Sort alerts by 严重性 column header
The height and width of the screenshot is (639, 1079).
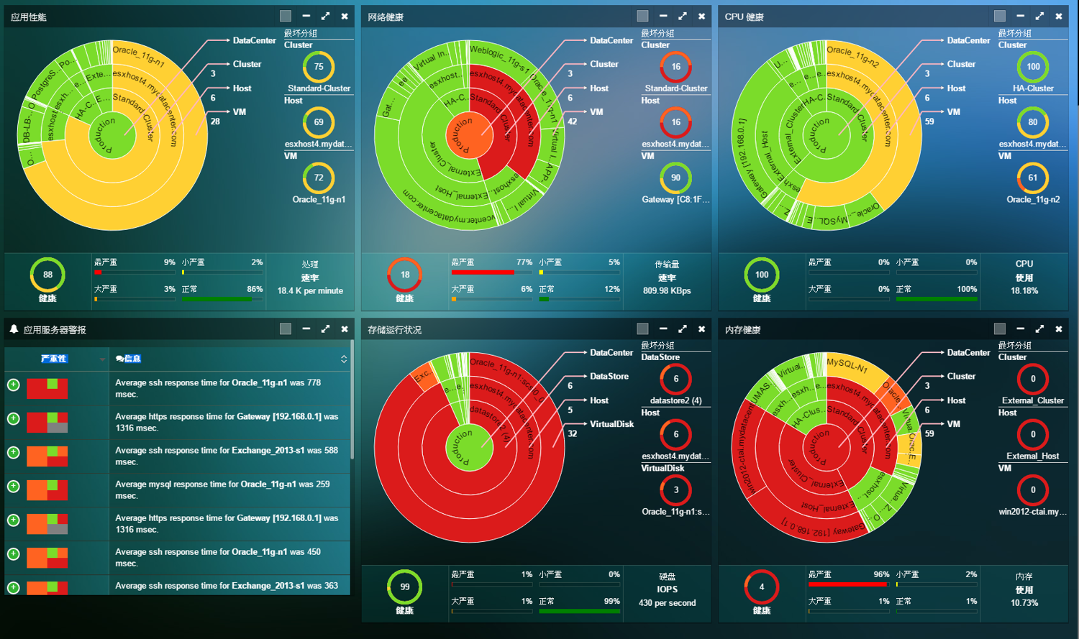pyautogui.click(x=54, y=359)
